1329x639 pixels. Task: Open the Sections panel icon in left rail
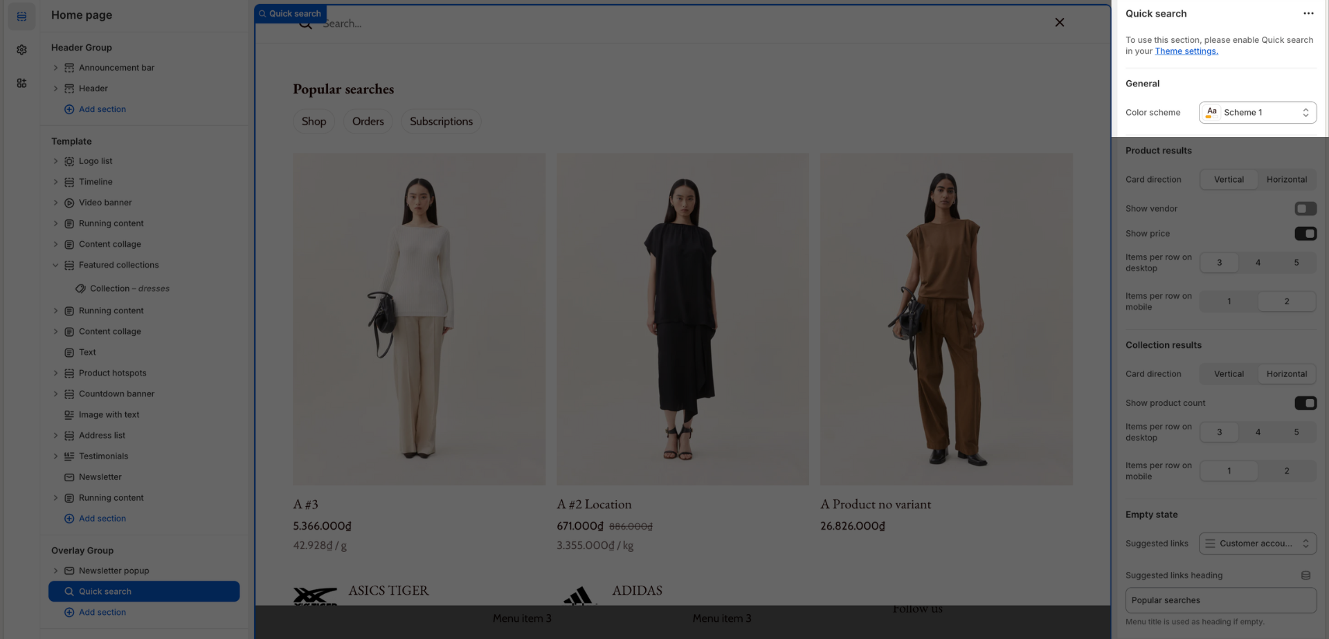click(x=21, y=17)
